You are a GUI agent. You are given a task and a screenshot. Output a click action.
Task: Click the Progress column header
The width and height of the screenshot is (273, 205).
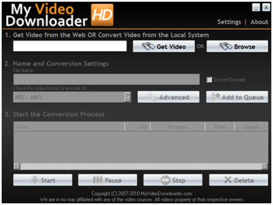177,127
